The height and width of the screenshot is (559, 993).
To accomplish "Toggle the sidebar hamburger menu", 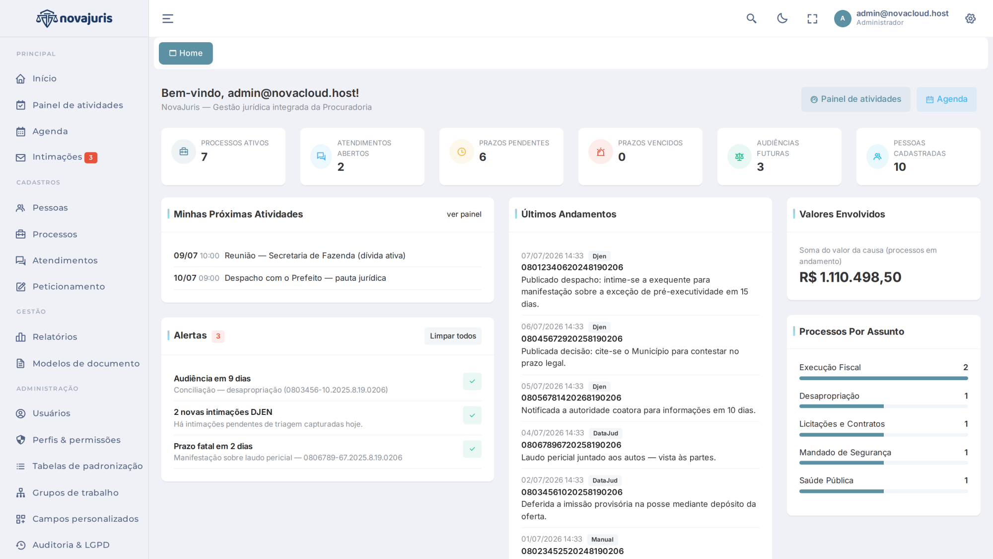I will [168, 18].
